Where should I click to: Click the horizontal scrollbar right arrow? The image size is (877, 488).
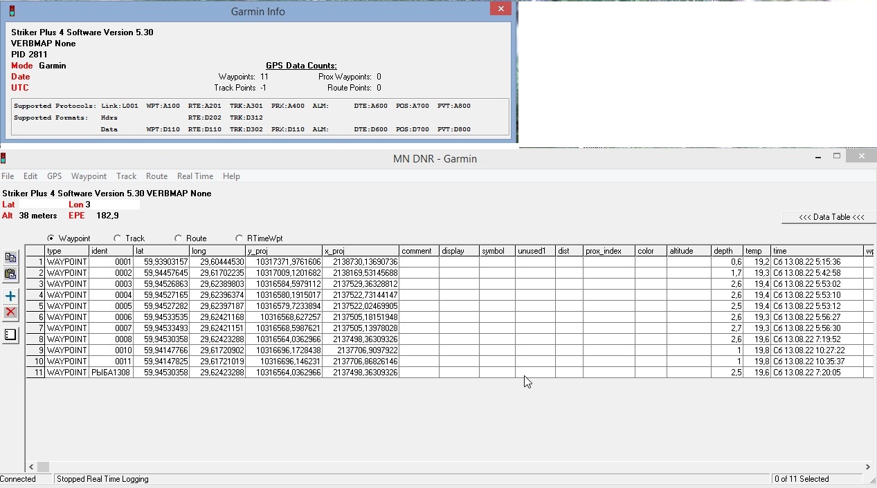point(869,467)
